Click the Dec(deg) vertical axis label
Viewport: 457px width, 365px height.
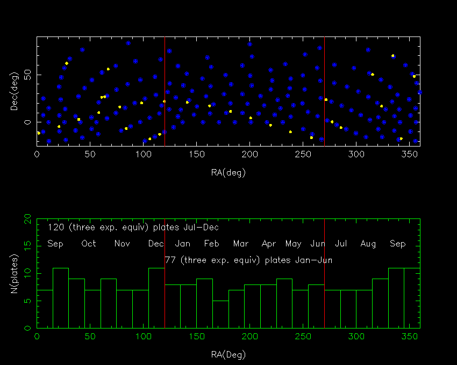click(15, 91)
